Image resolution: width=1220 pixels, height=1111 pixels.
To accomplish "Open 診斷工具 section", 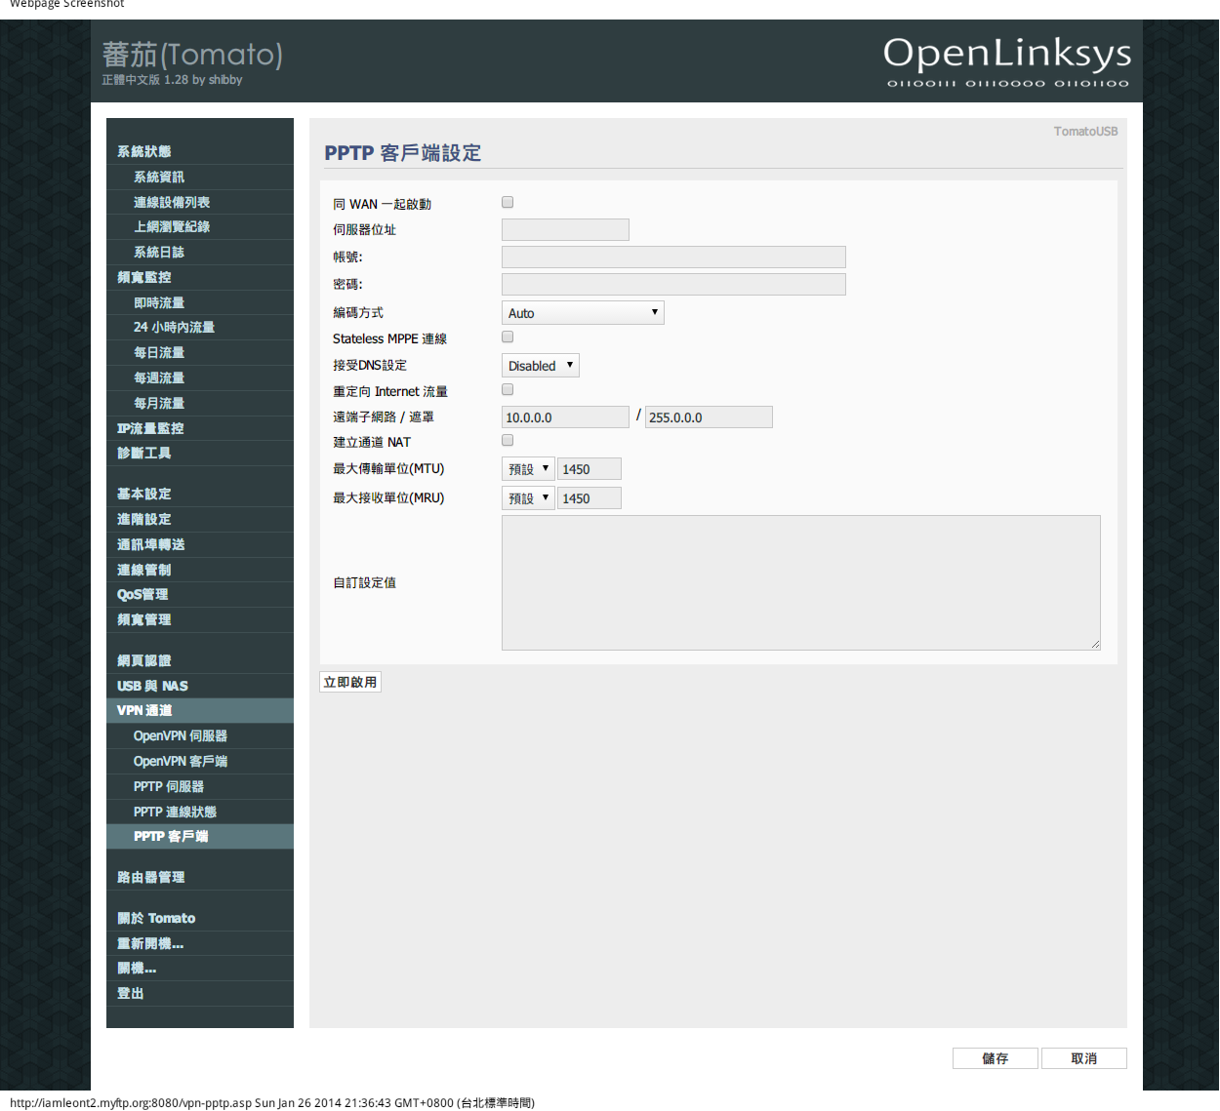I will coord(200,454).
